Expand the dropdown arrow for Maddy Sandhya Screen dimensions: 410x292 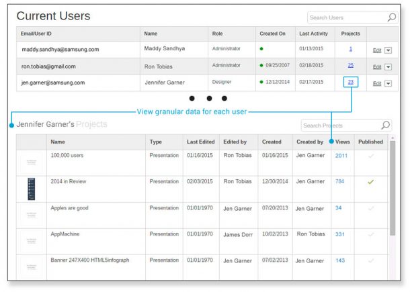pyautogui.click(x=389, y=50)
